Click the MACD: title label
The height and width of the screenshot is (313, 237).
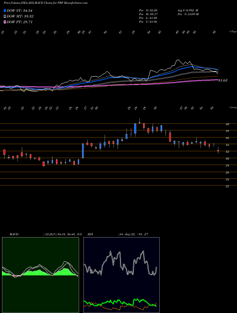coord(14,234)
